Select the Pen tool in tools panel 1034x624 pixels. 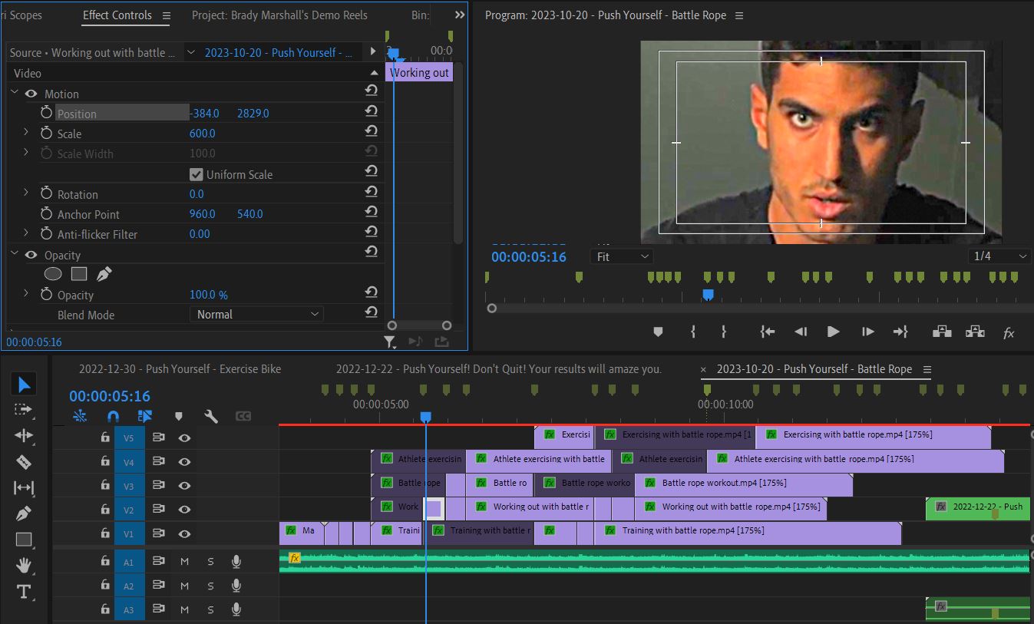[x=24, y=513]
